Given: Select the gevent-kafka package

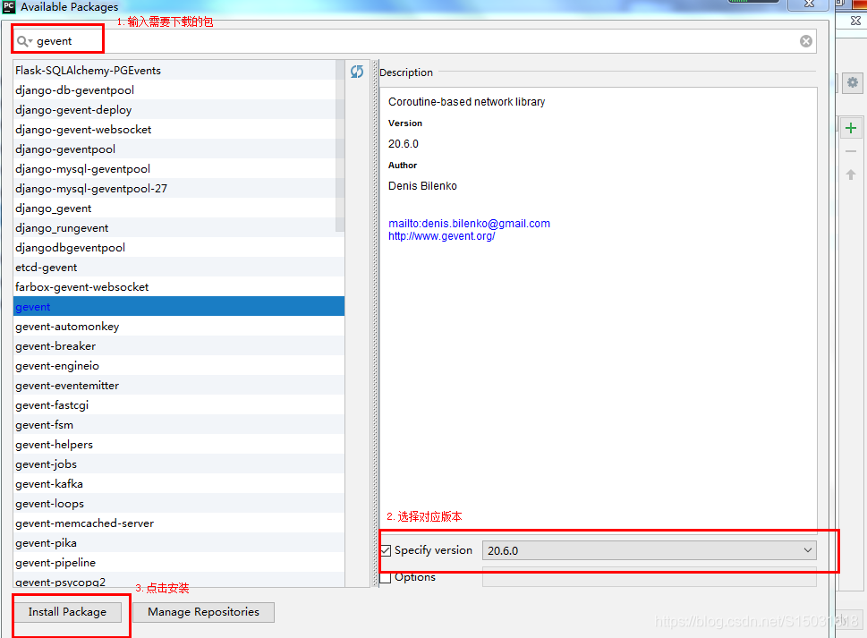Looking at the screenshot, I should (x=49, y=483).
